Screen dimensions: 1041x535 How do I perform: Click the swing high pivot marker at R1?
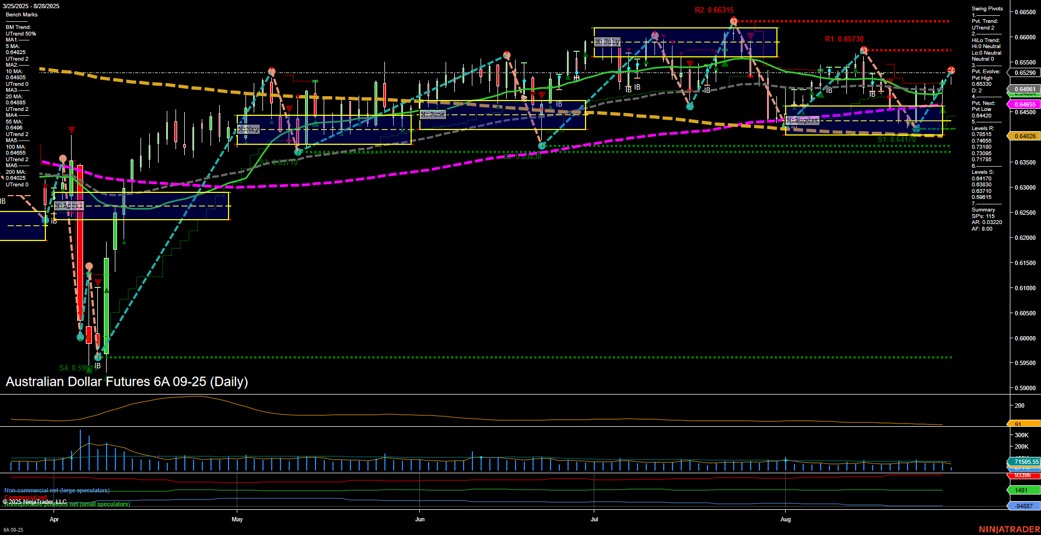coord(863,50)
